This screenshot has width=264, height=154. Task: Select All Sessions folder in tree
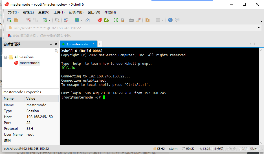[24, 57]
